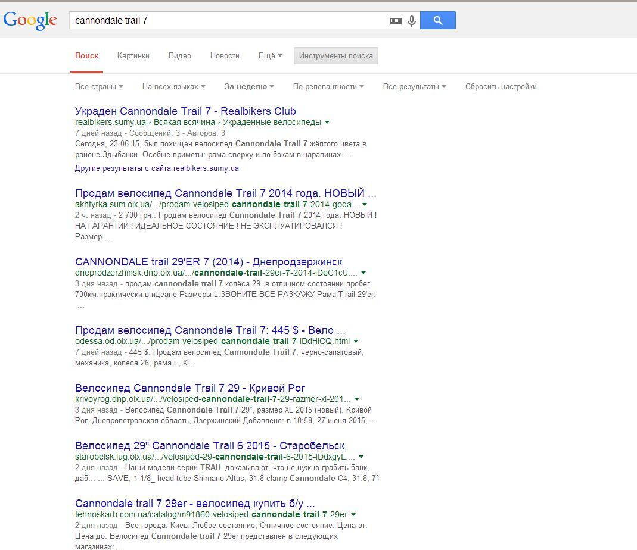Go to the Новости tab
The height and width of the screenshot is (550, 637).
point(225,55)
